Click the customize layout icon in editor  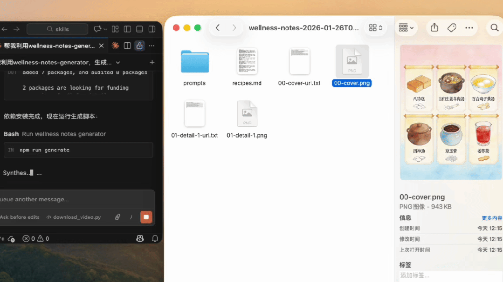tap(115, 29)
